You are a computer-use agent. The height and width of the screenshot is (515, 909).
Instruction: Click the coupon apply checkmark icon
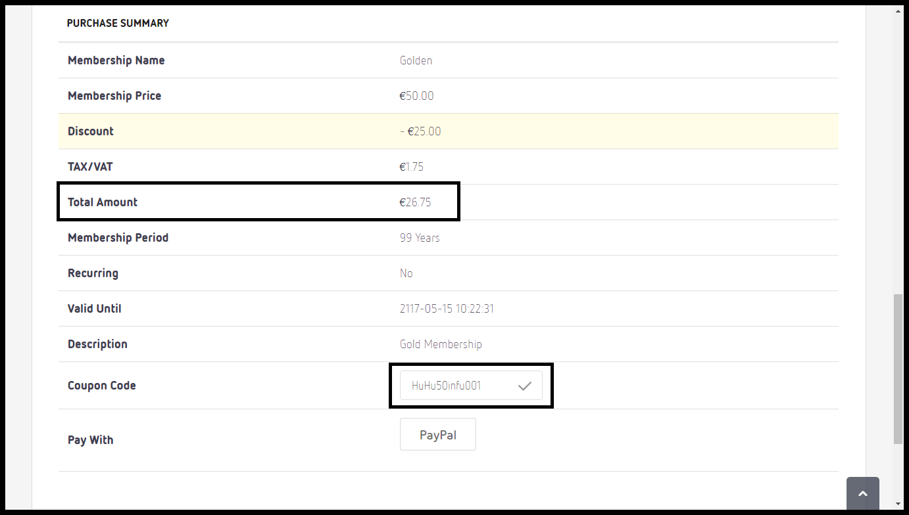[524, 386]
